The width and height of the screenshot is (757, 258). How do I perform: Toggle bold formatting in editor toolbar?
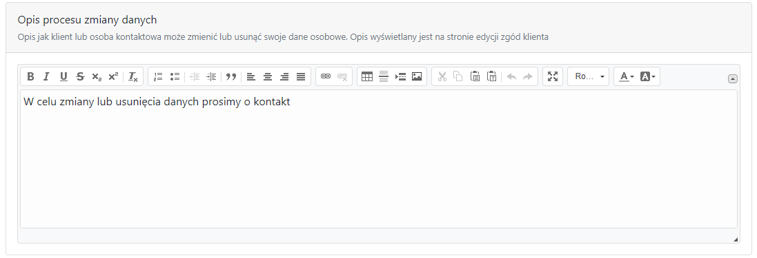tap(30, 76)
